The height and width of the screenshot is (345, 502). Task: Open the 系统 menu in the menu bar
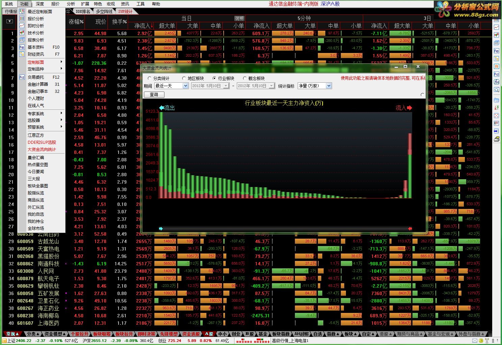pos(9,4)
